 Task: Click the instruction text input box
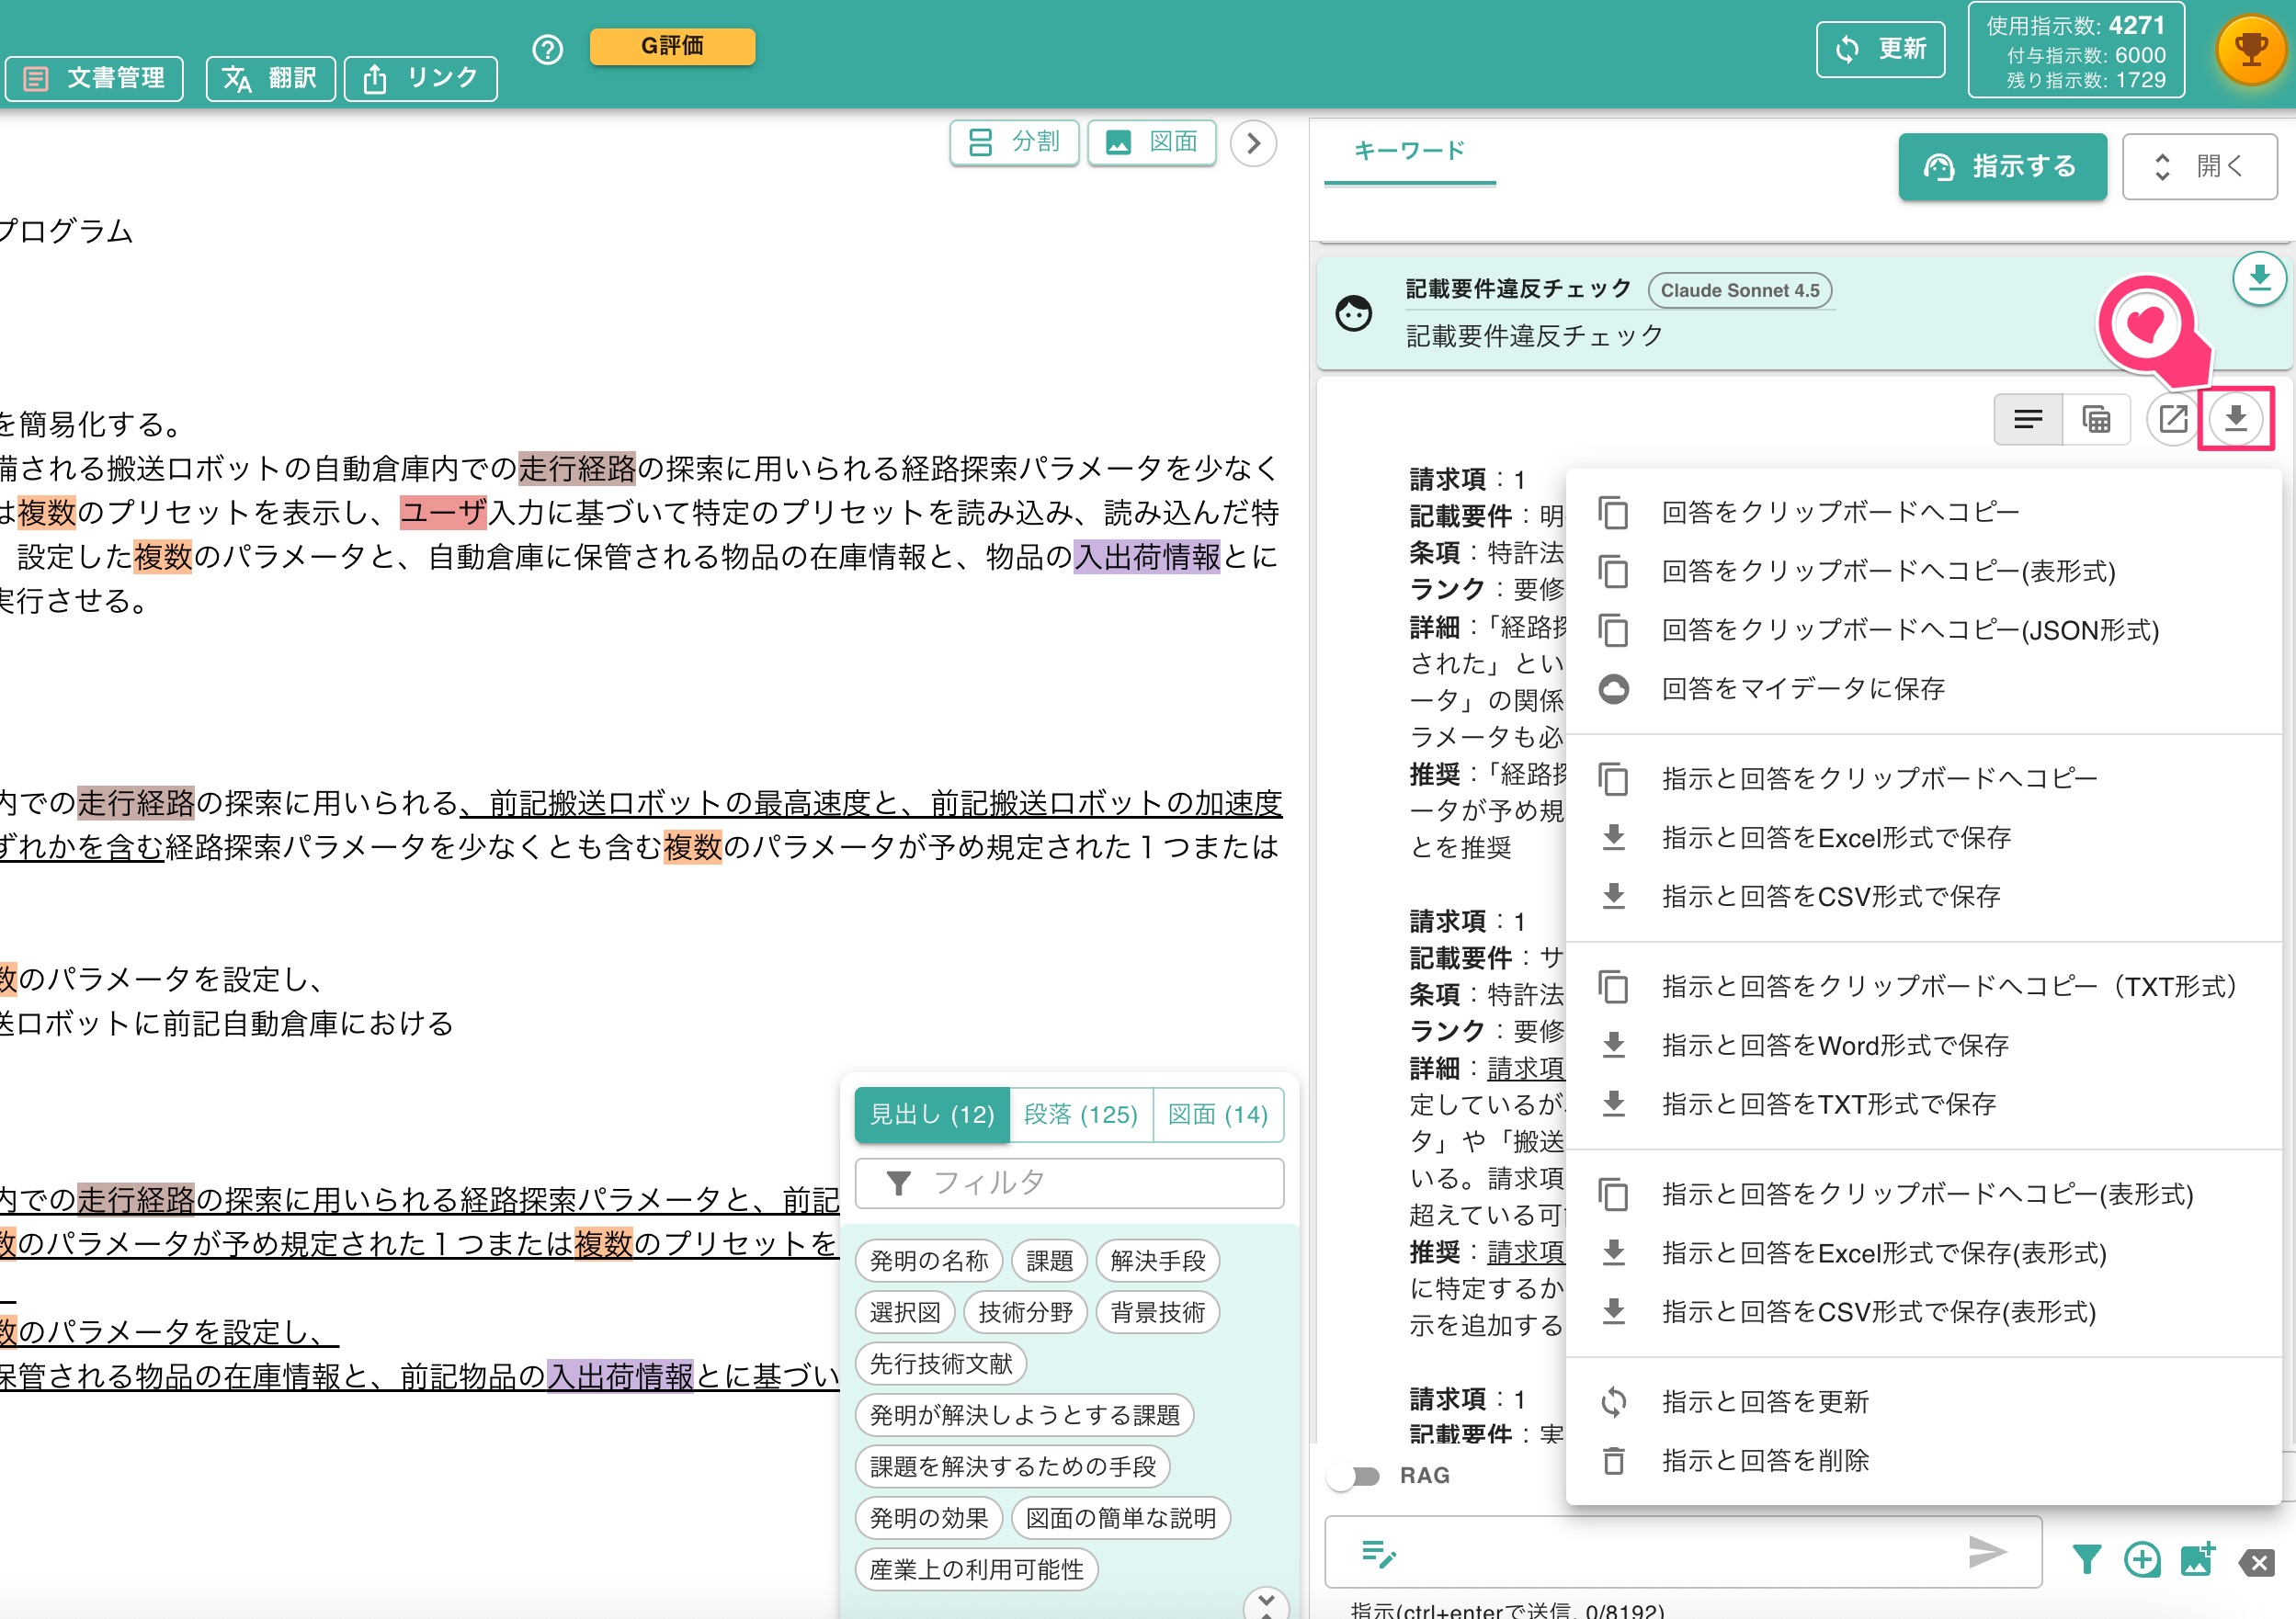(1683, 1552)
